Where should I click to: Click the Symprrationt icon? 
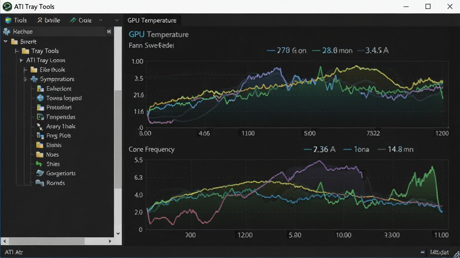click(x=34, y=79)
